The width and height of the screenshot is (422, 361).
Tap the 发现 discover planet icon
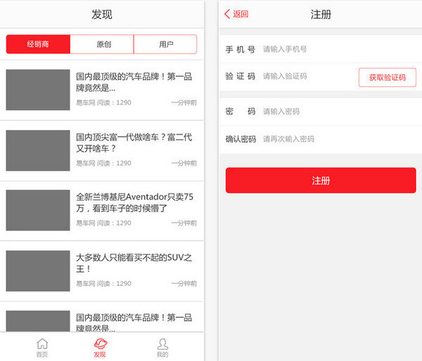click(x=101, y=344)
